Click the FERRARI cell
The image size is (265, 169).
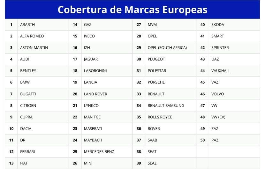[x=27, y=152]
